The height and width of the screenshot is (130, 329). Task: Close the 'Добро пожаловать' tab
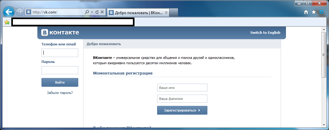(166, 13)
